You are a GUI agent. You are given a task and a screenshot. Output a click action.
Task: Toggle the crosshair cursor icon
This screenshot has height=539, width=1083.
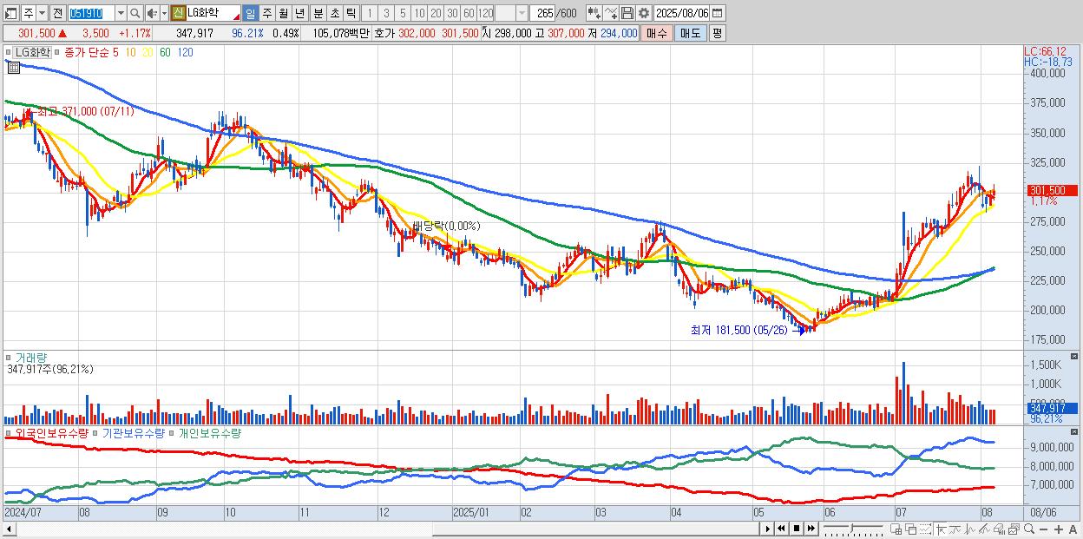(x=942, y=529)
